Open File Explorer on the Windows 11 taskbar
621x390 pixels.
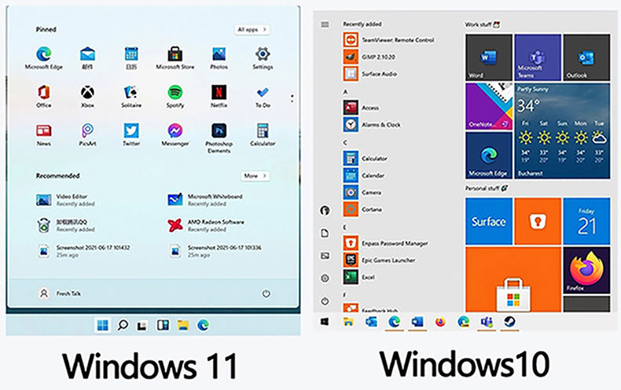click(183, 326)
